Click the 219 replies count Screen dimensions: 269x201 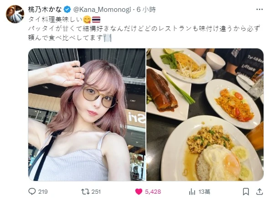(43, 191)
